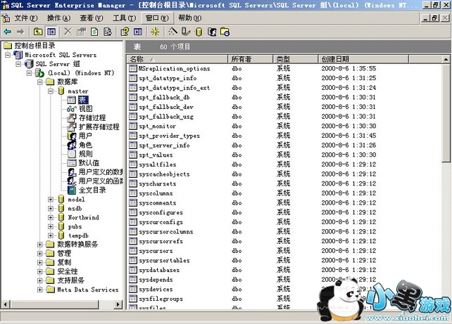Open the 操作(A) menu
The image size is (452, 324).
click(58, 17)
